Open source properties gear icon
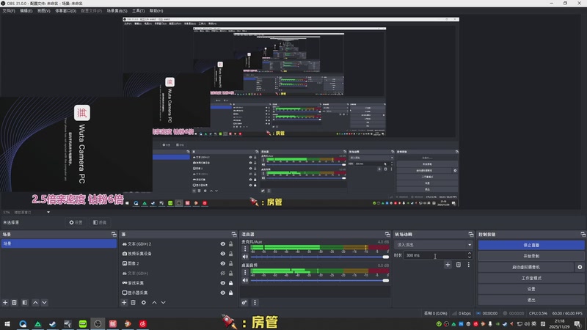587x330 pixels. [x=143, y=302]
